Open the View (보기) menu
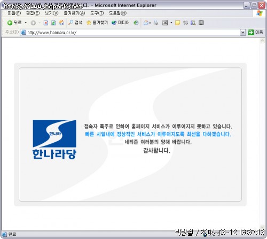 coord(52,13)
